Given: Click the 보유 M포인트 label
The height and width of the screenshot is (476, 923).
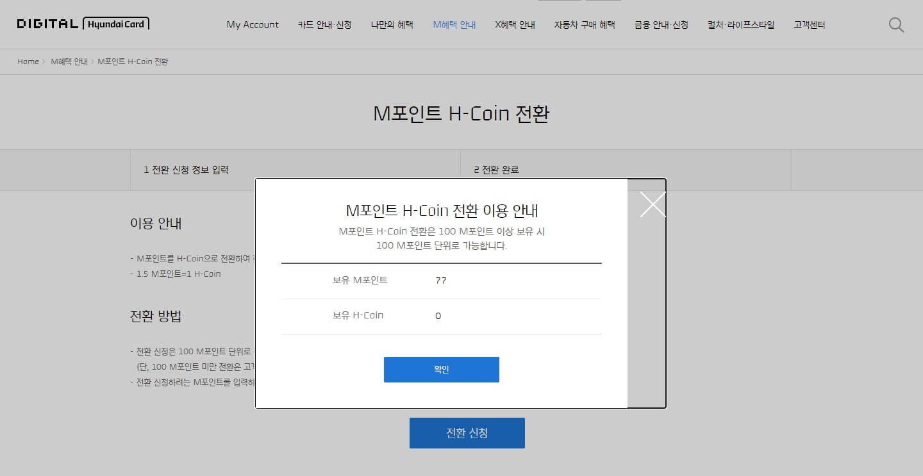Looking at the screenshot, I should (360, 281).
